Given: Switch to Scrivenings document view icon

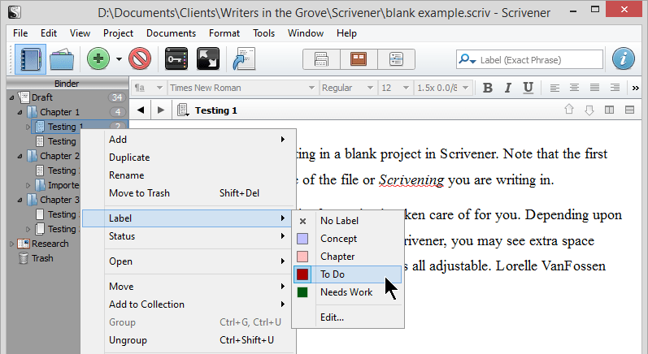Looking at the screenshot, I should pos(321,59).
